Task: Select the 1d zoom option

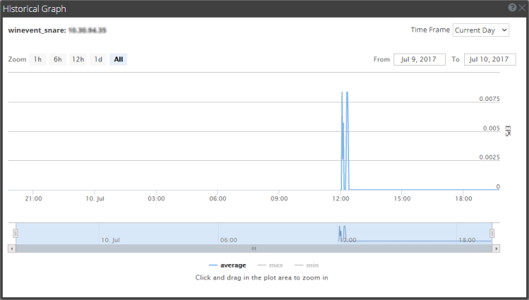Action: coord(98,59)
